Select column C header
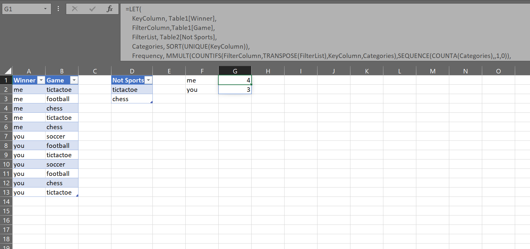 coord(95,71)
